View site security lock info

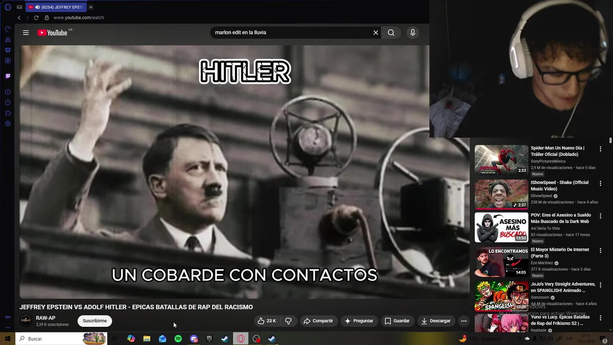(x=46, y=18)
